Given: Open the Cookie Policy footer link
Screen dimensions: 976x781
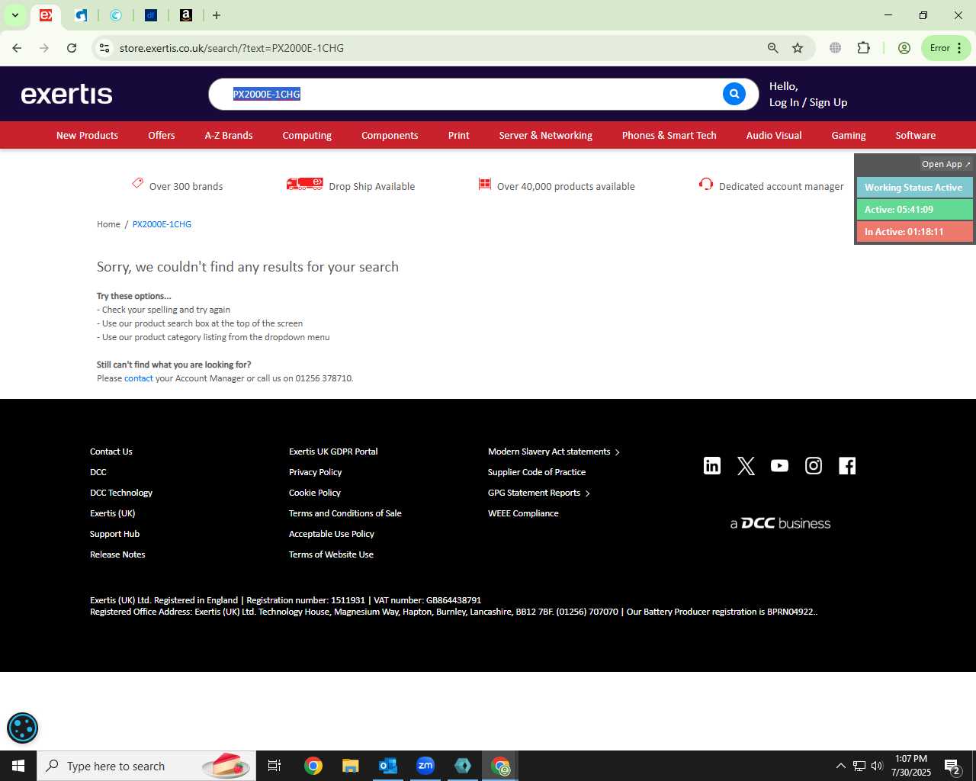Looking at the screenshot, I should tap(315, 493).
